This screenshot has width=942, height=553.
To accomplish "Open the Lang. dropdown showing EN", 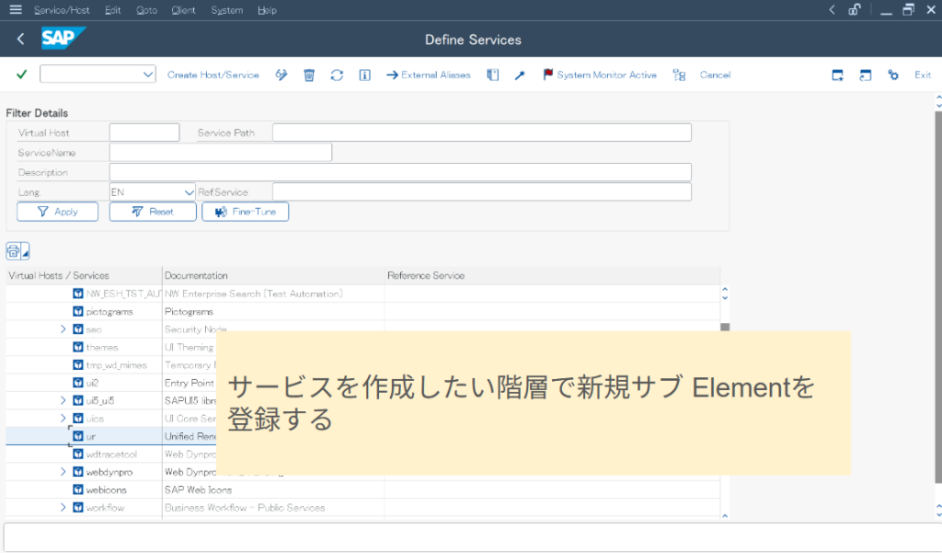I will 188,192.
